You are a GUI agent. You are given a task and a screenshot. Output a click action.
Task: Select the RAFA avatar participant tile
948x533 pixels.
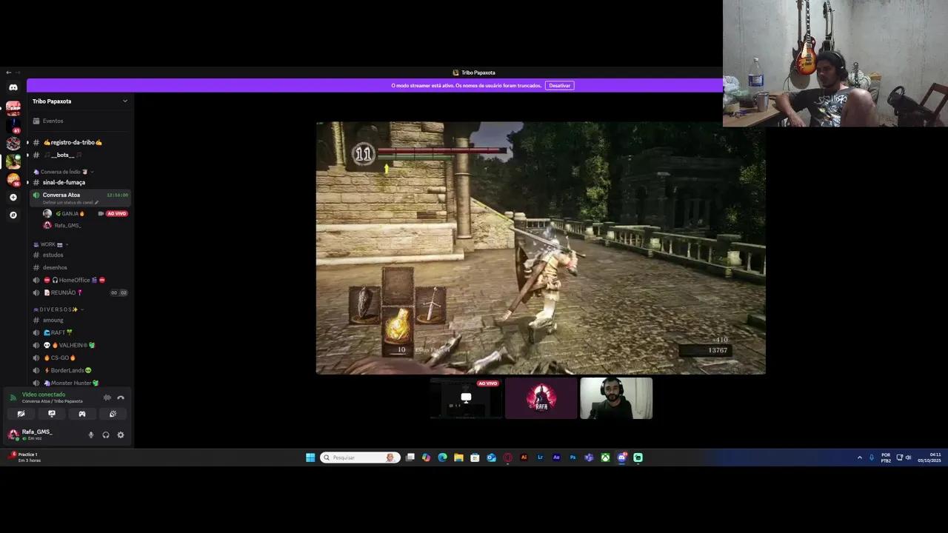pos(541,398)
